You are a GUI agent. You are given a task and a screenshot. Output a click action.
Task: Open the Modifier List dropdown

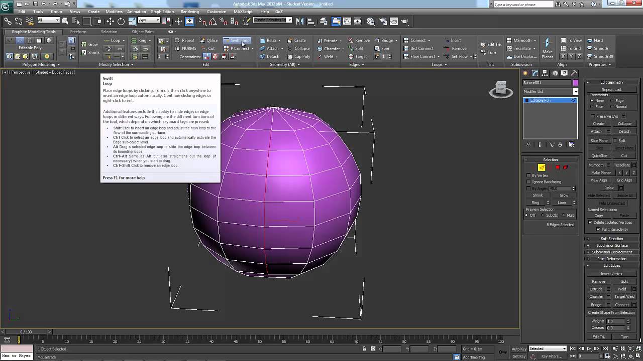tap(576, 91)
